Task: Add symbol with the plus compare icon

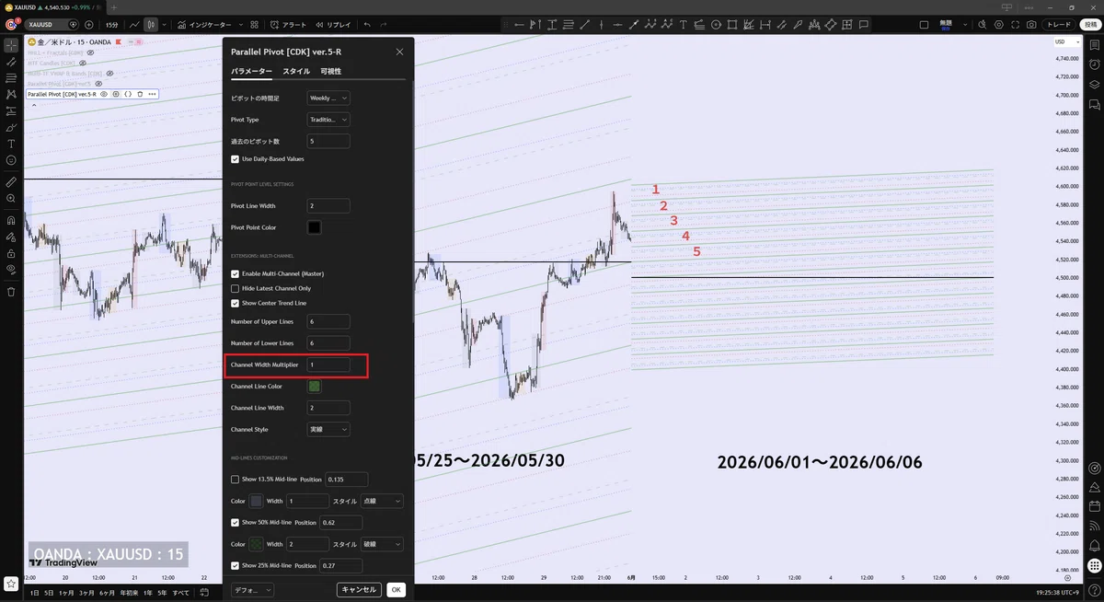Action: (x=89, y=25)
